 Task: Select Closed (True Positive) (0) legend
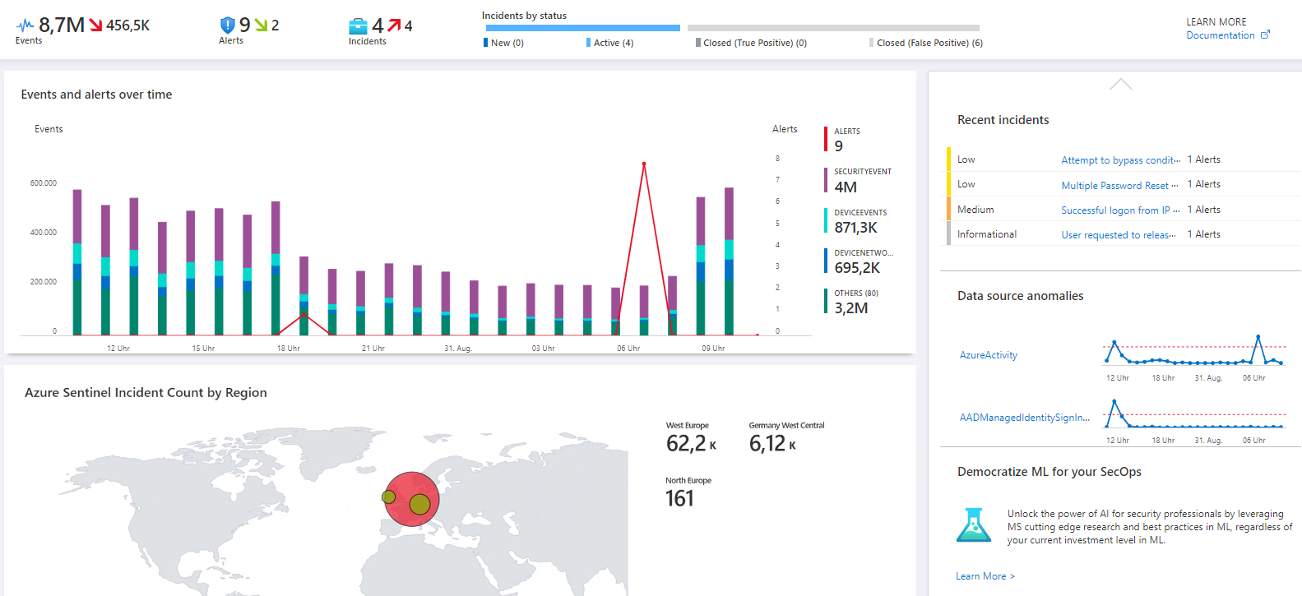[751, 43]
